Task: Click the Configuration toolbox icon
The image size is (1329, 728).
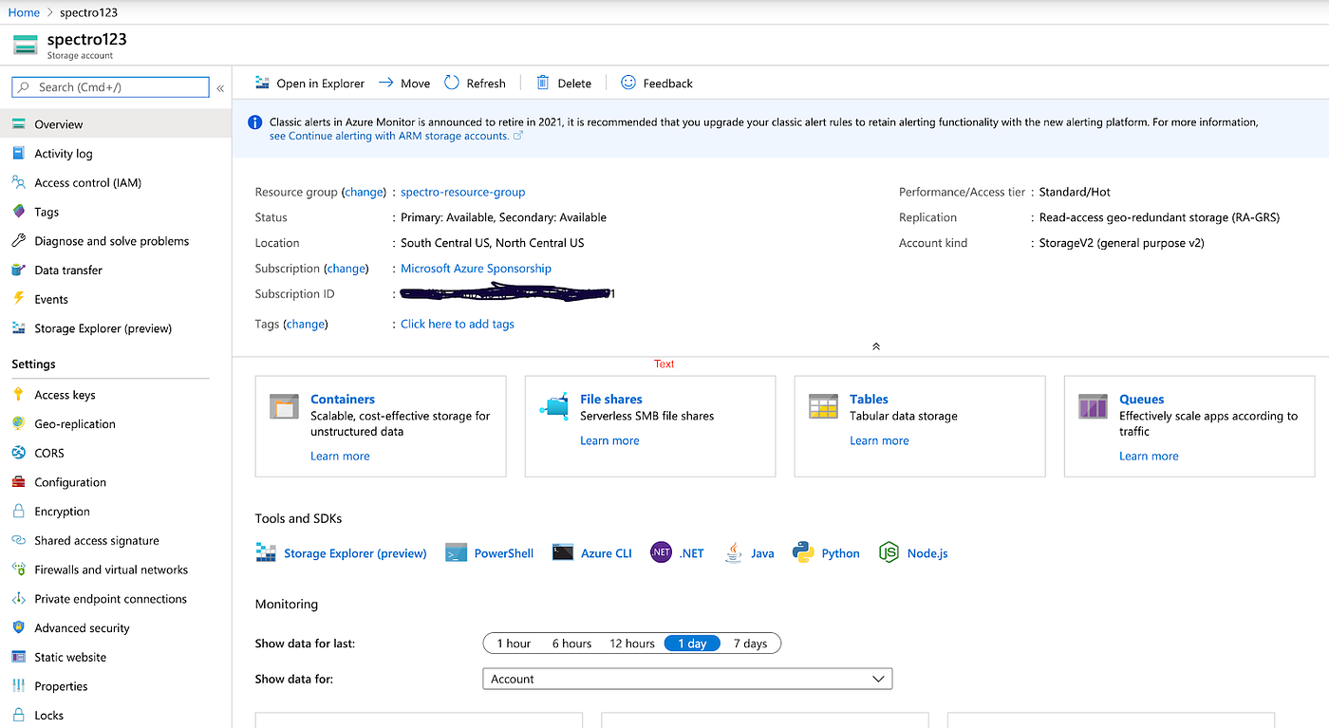Action: pos(18,482)
